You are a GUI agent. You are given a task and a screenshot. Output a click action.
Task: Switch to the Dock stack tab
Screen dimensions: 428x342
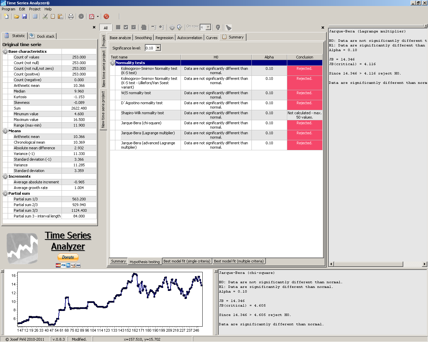click(42, 36)
